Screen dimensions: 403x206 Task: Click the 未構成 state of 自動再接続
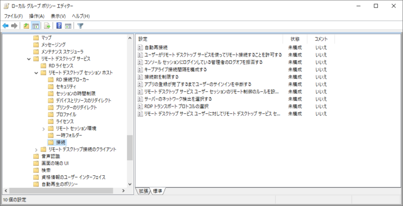[x=295, y=47]
